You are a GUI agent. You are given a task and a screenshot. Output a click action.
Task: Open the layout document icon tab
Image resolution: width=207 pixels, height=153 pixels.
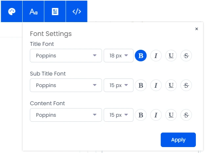55,12
